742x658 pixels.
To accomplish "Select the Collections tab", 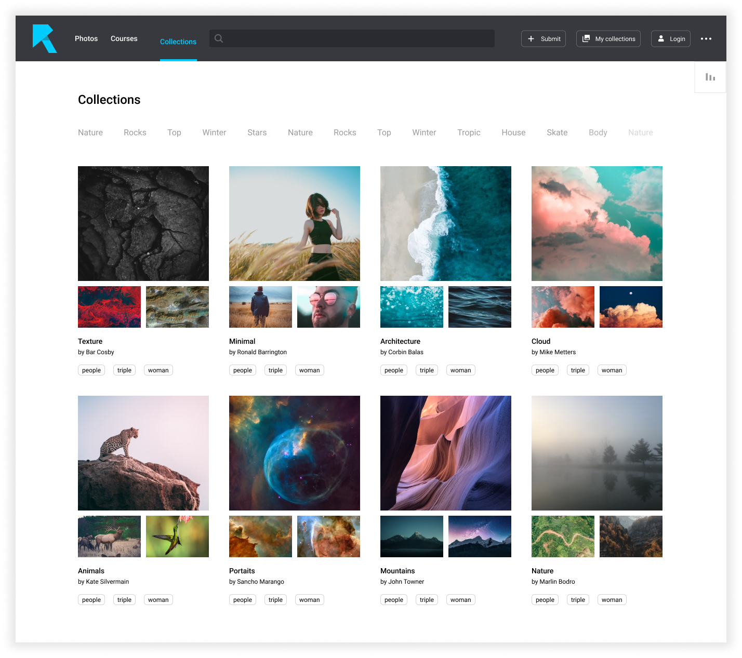I will tap(178, 42).
